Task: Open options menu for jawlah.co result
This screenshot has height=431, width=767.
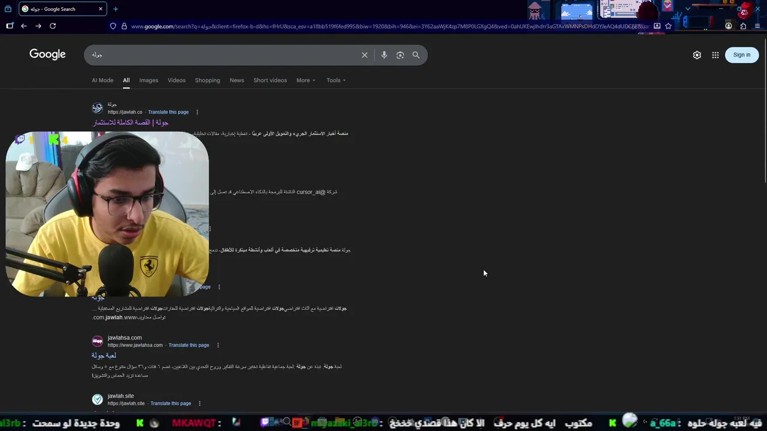Action: [197, 112]
